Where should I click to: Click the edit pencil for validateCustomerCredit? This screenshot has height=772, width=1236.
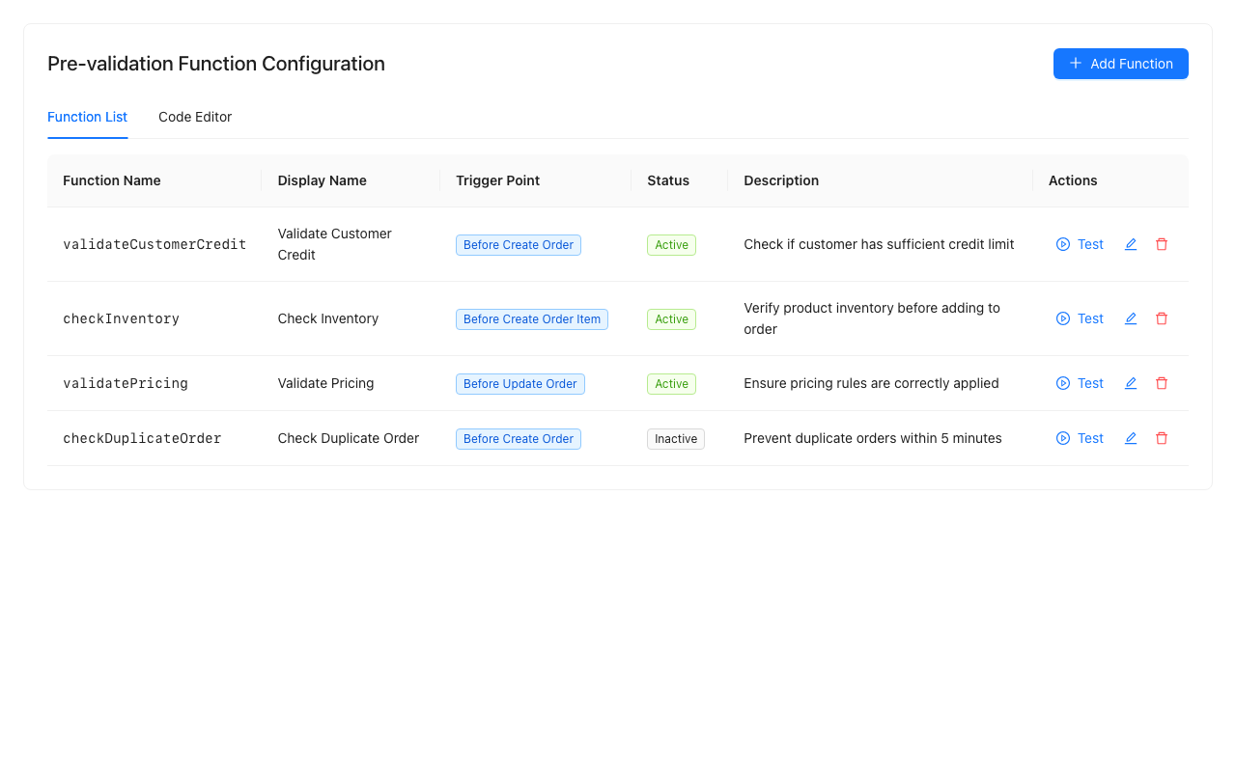click(1131, 244)
